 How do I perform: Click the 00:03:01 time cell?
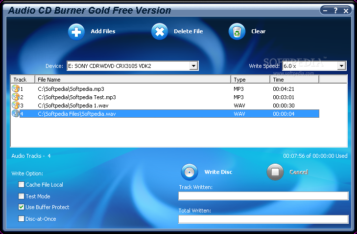(284, 97)
